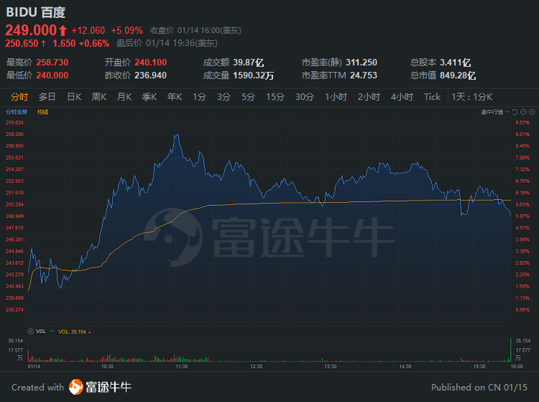539x402 pixels.
Task: Switch to the 15分 interval
Action: coord(275,97)
